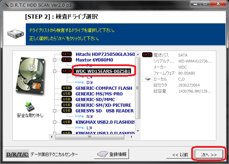Click the 次へ >> (Next) button
229x164 pixels.
tap(209, 154)
